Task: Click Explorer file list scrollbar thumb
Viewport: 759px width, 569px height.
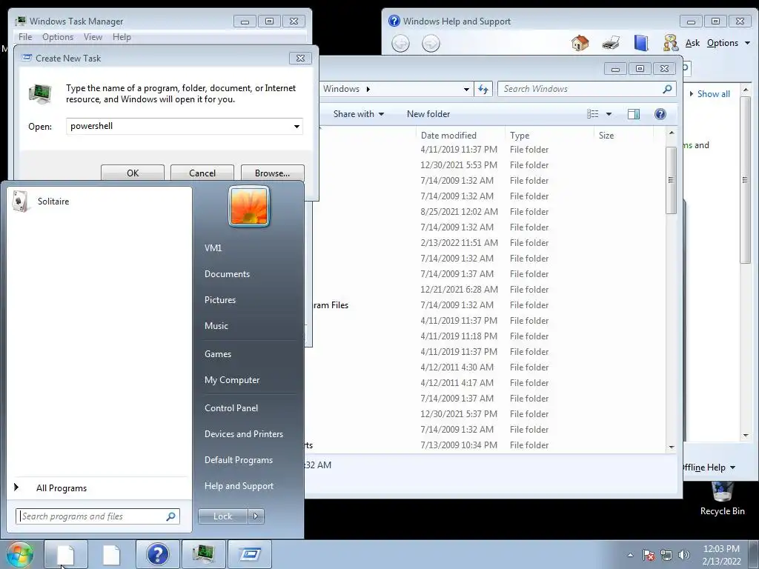Action: tap(671, 180)
